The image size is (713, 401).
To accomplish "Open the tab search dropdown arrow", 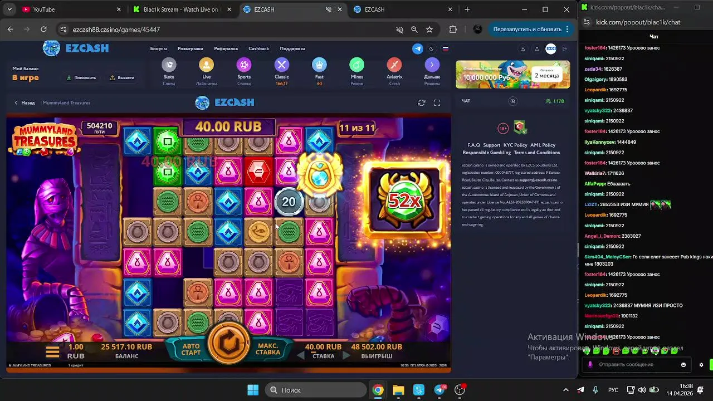I will (9, 9).
